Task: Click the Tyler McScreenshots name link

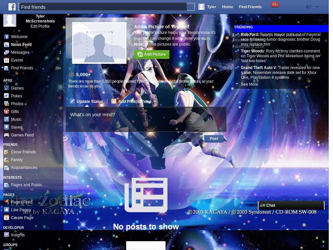Action: pos(40,19)
